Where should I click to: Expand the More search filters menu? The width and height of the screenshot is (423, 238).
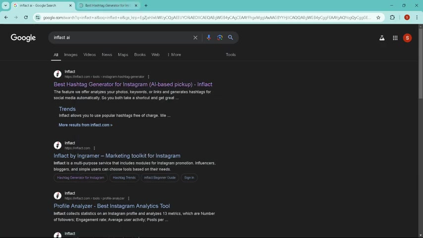174,55
